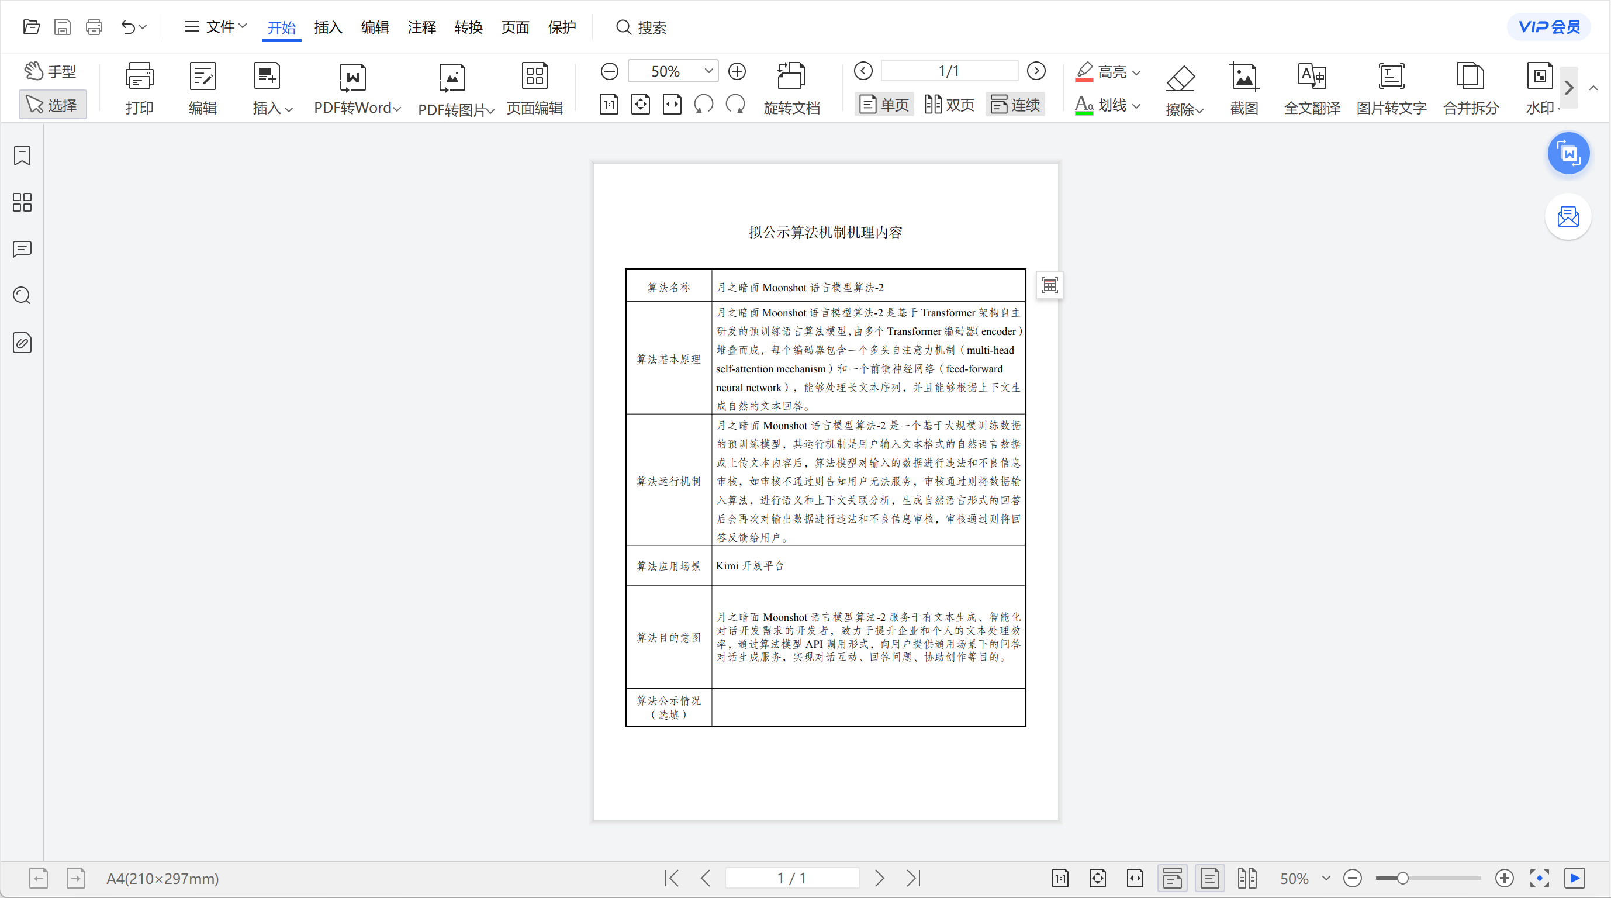Switch to the 开始 tab
Screen dimensions: 1611x898
click(281, 27)
